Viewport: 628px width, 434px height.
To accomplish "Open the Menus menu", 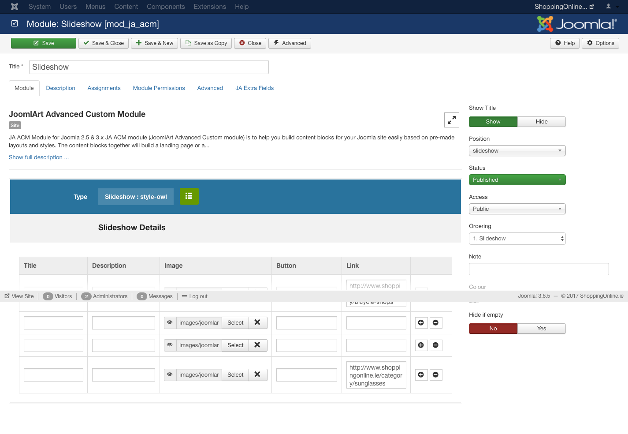I will tap(96, 7).
